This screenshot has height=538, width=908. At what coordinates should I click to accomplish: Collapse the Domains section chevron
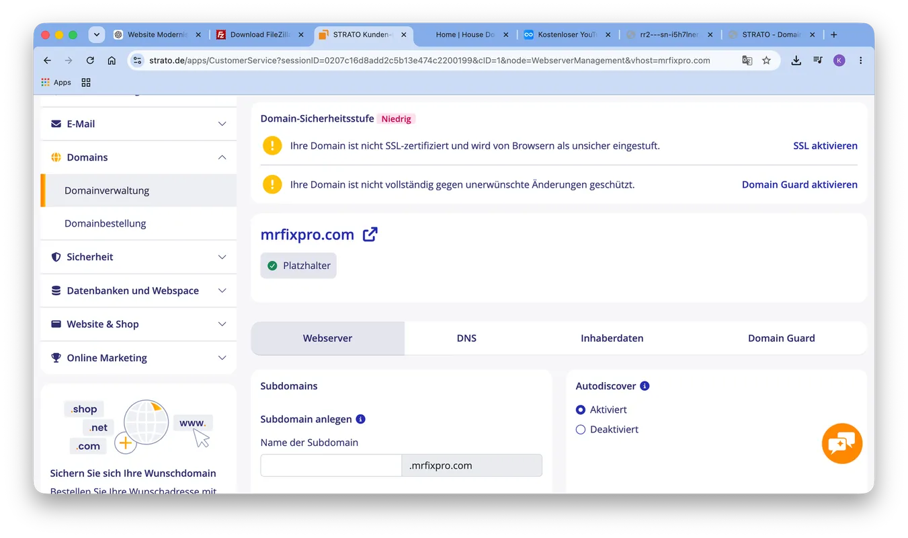(x=222, y=157)
